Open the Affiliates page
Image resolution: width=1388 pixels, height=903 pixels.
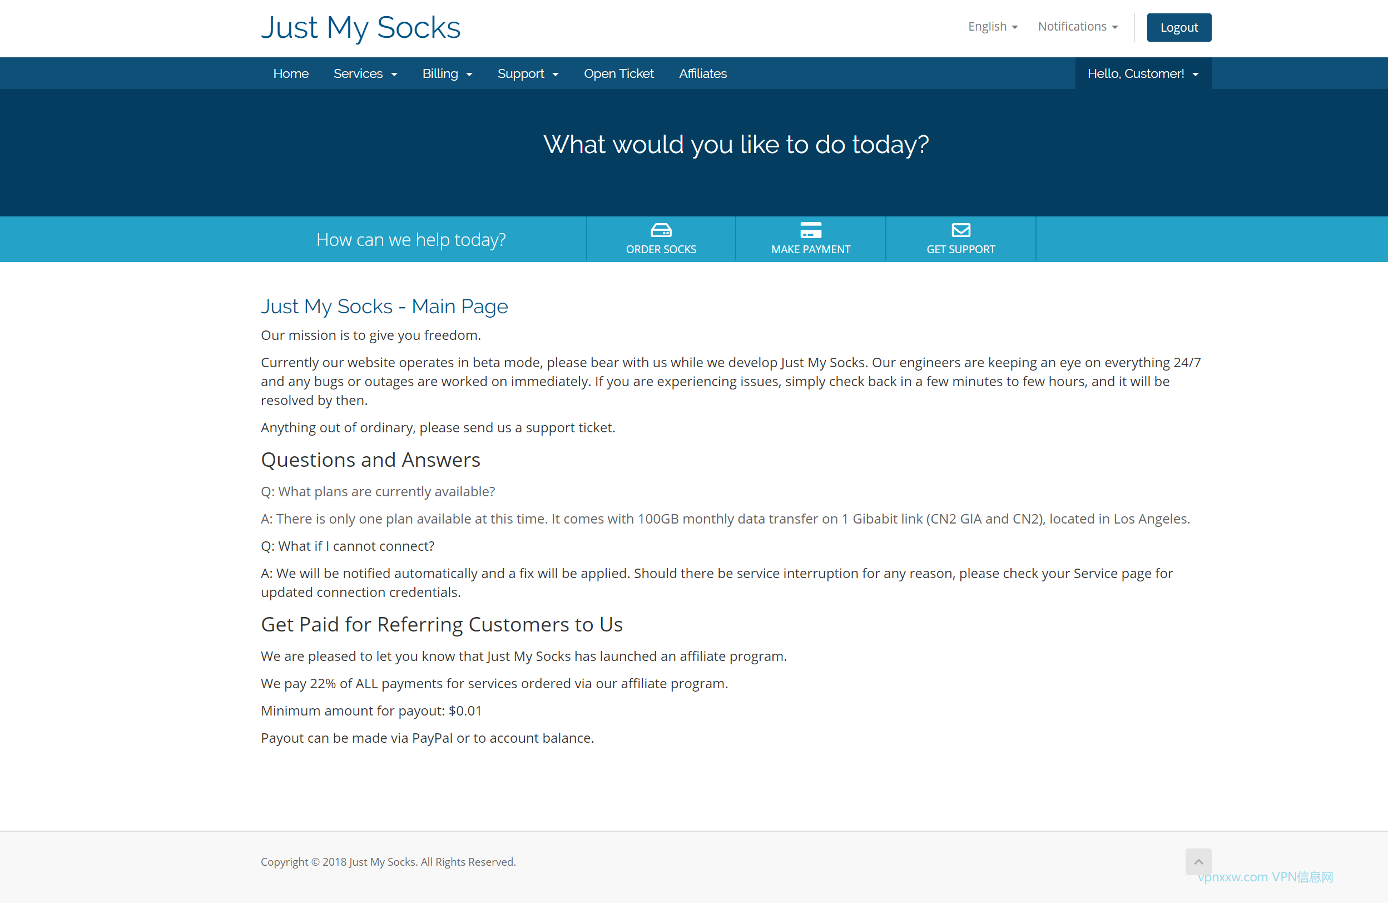point(702,73)
